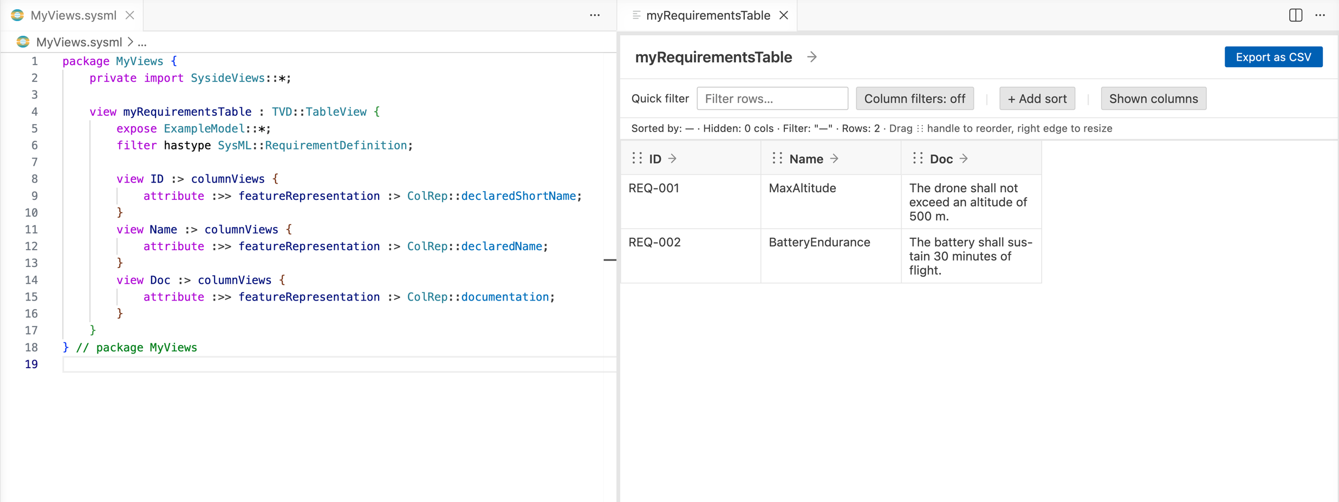This screenshot has width=1339, height=502.
Task: Switch to the myRequirementsTable tab
Action: point(708,15)
